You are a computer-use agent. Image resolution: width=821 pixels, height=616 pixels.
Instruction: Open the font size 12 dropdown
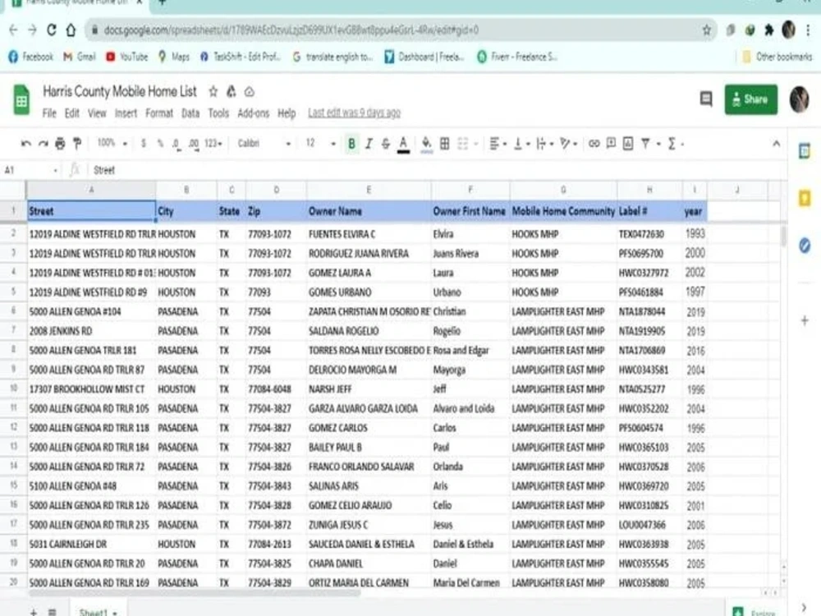click(x=320, y=144)
